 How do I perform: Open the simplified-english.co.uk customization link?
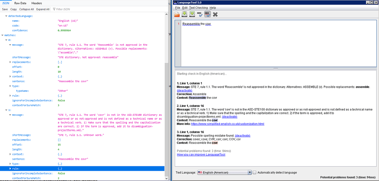point(228,124)
